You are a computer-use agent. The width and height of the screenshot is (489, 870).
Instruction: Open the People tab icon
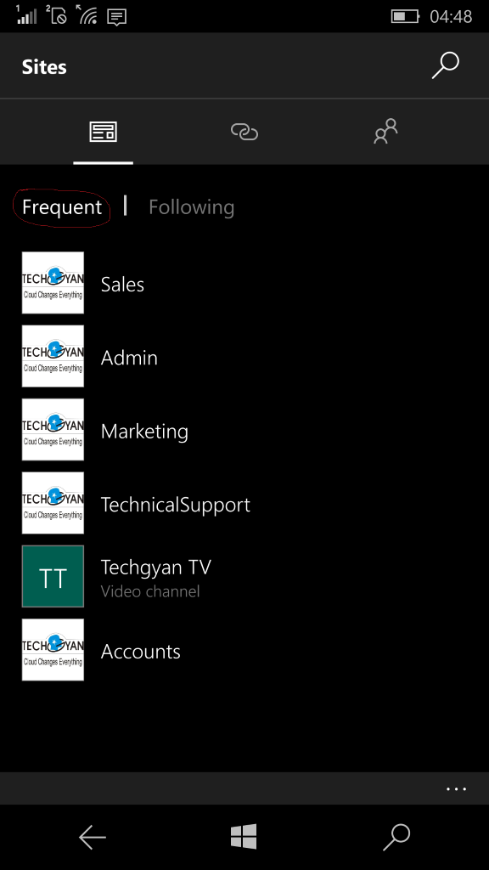click(x=385, y=132)
